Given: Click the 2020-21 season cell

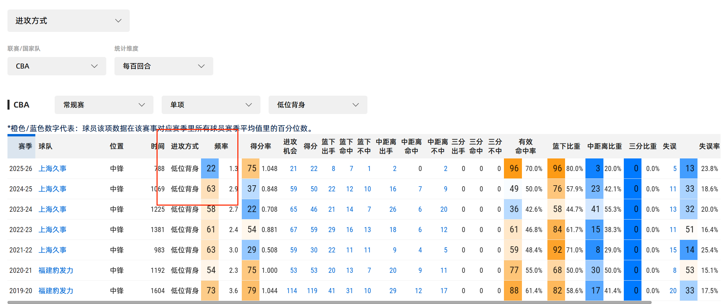Looking at the screenshot, I should coord(21,270).
